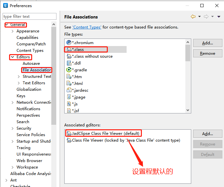Select Tracing in the tree
This screenshot has width=224, height=187.
[x=23, y=148]
